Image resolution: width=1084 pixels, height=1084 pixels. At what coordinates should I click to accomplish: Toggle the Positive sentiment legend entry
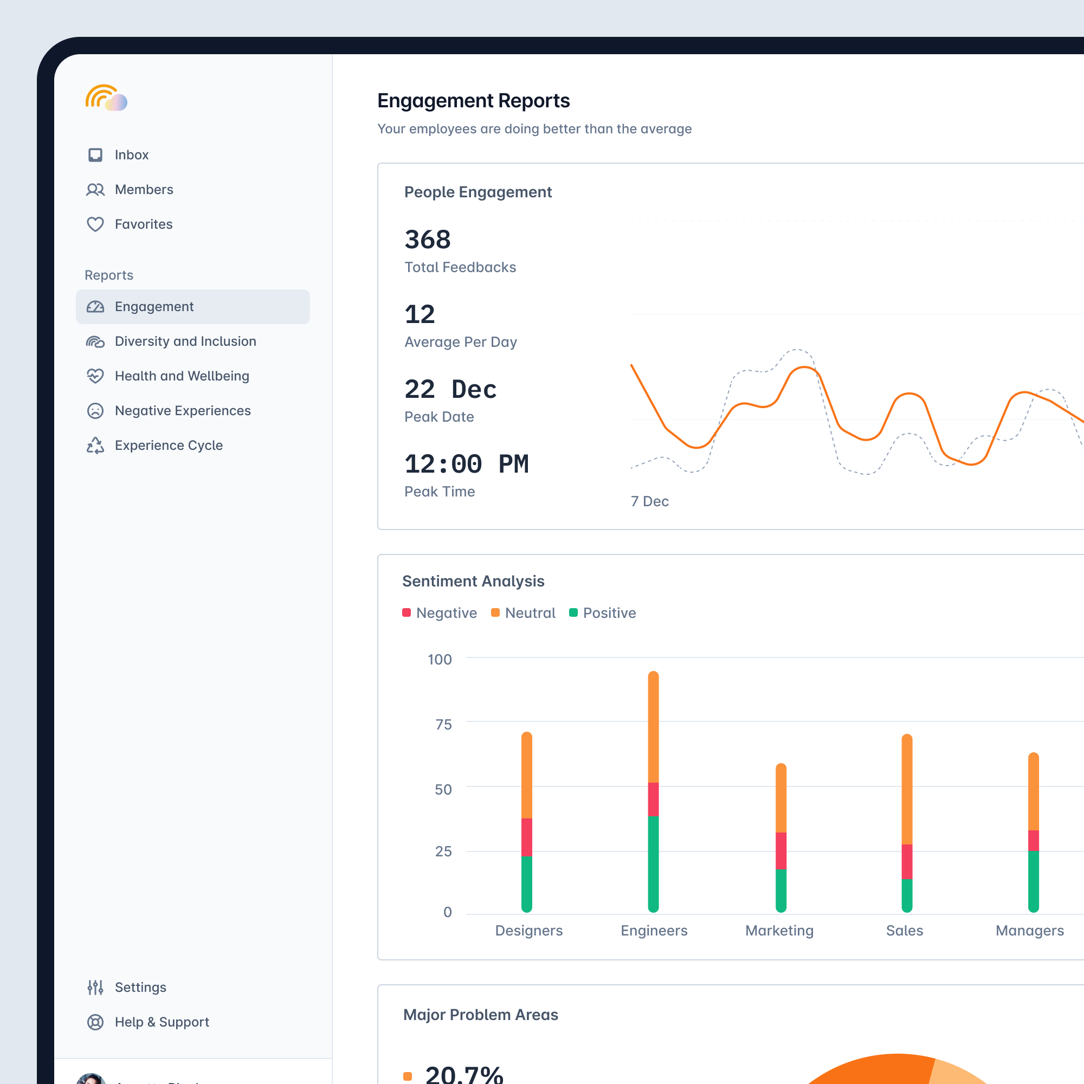(x=603, y=612)
